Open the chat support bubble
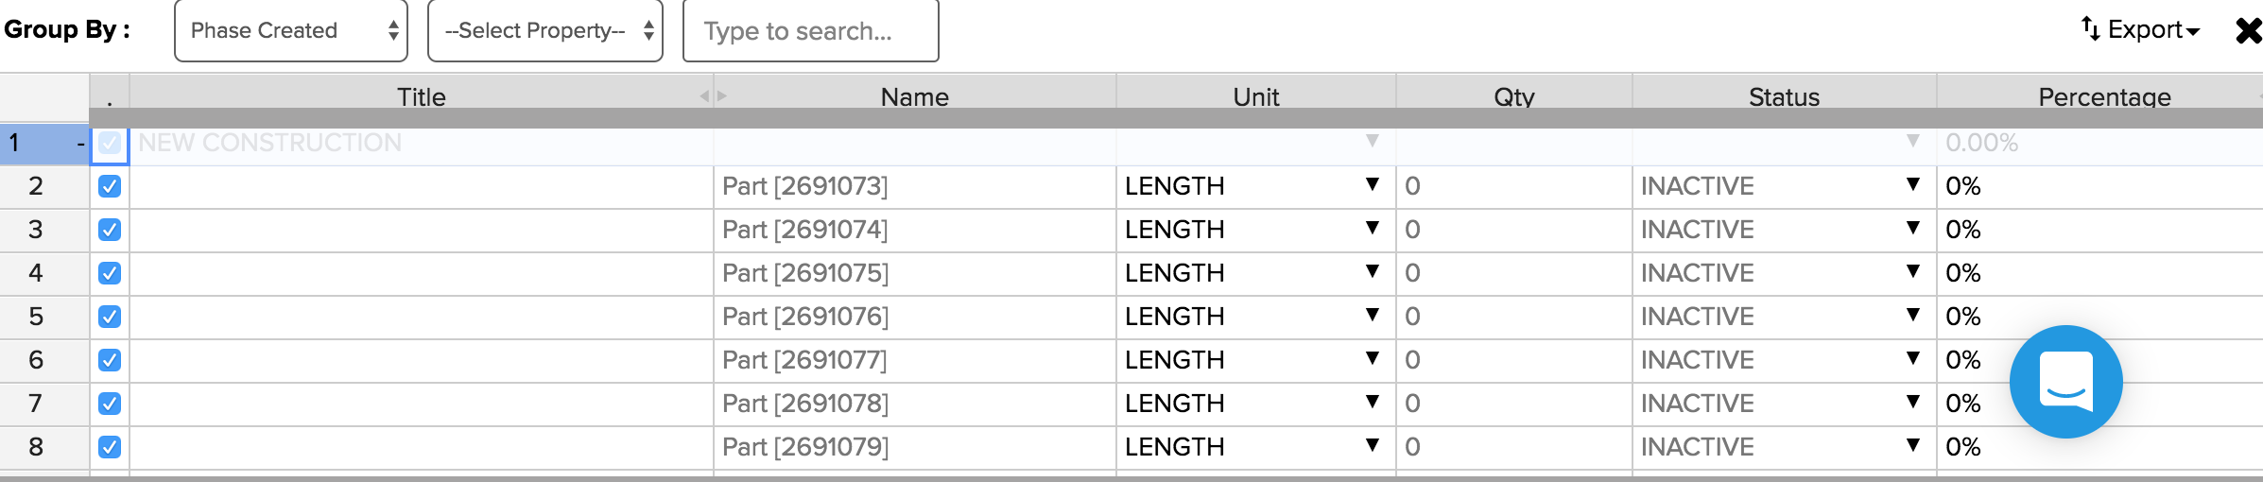Viewport: 2263px width, 482px height. click(2065, 382)
